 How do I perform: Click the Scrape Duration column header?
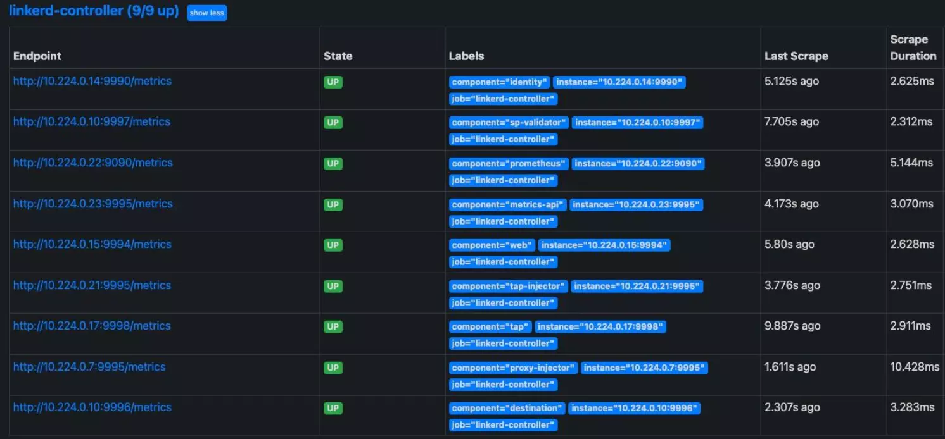[913, 47]
